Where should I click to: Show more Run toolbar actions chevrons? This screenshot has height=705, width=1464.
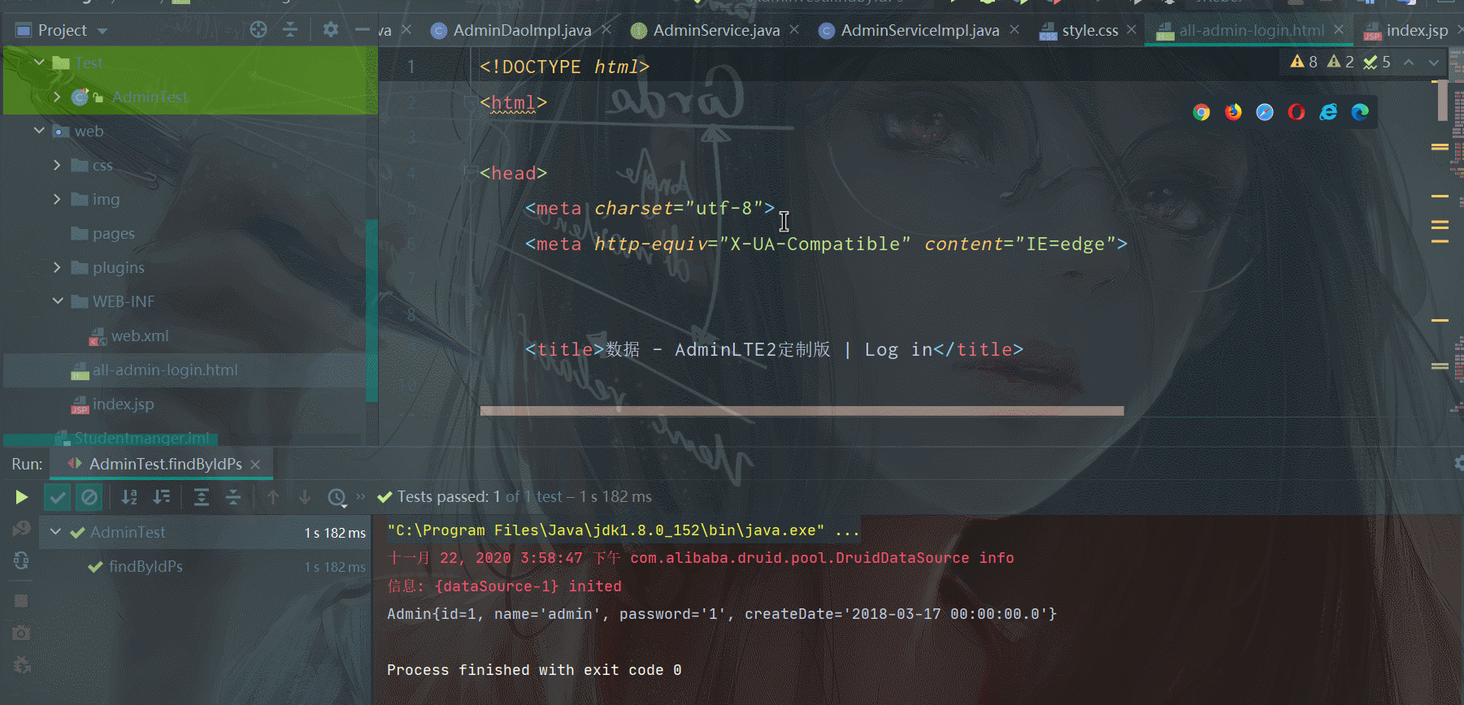tap(361, 496)
